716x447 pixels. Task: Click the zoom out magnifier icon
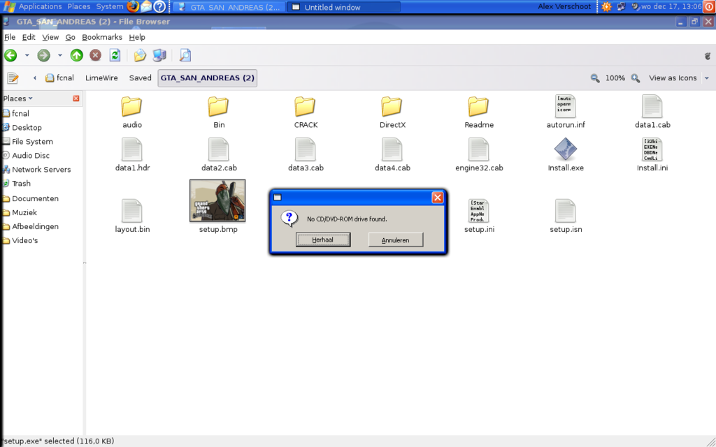[594, 78]
